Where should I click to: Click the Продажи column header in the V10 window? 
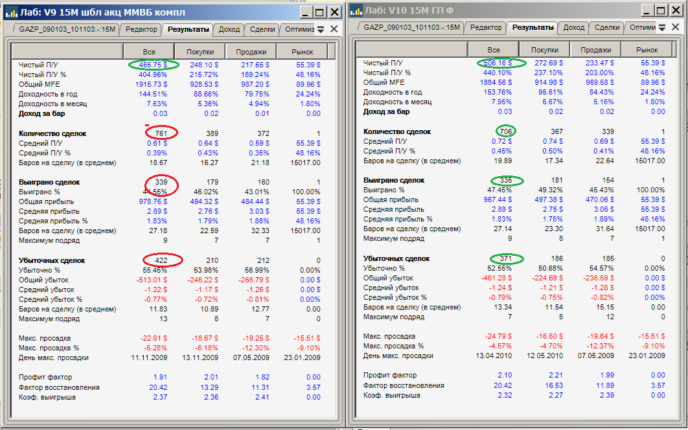595,50
